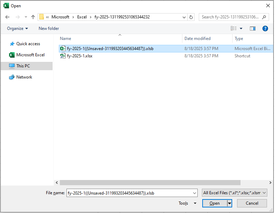Select the fy-2025-1.xlsx shortcut file
The width and height of the screenshot is (275, 213).
80,56
